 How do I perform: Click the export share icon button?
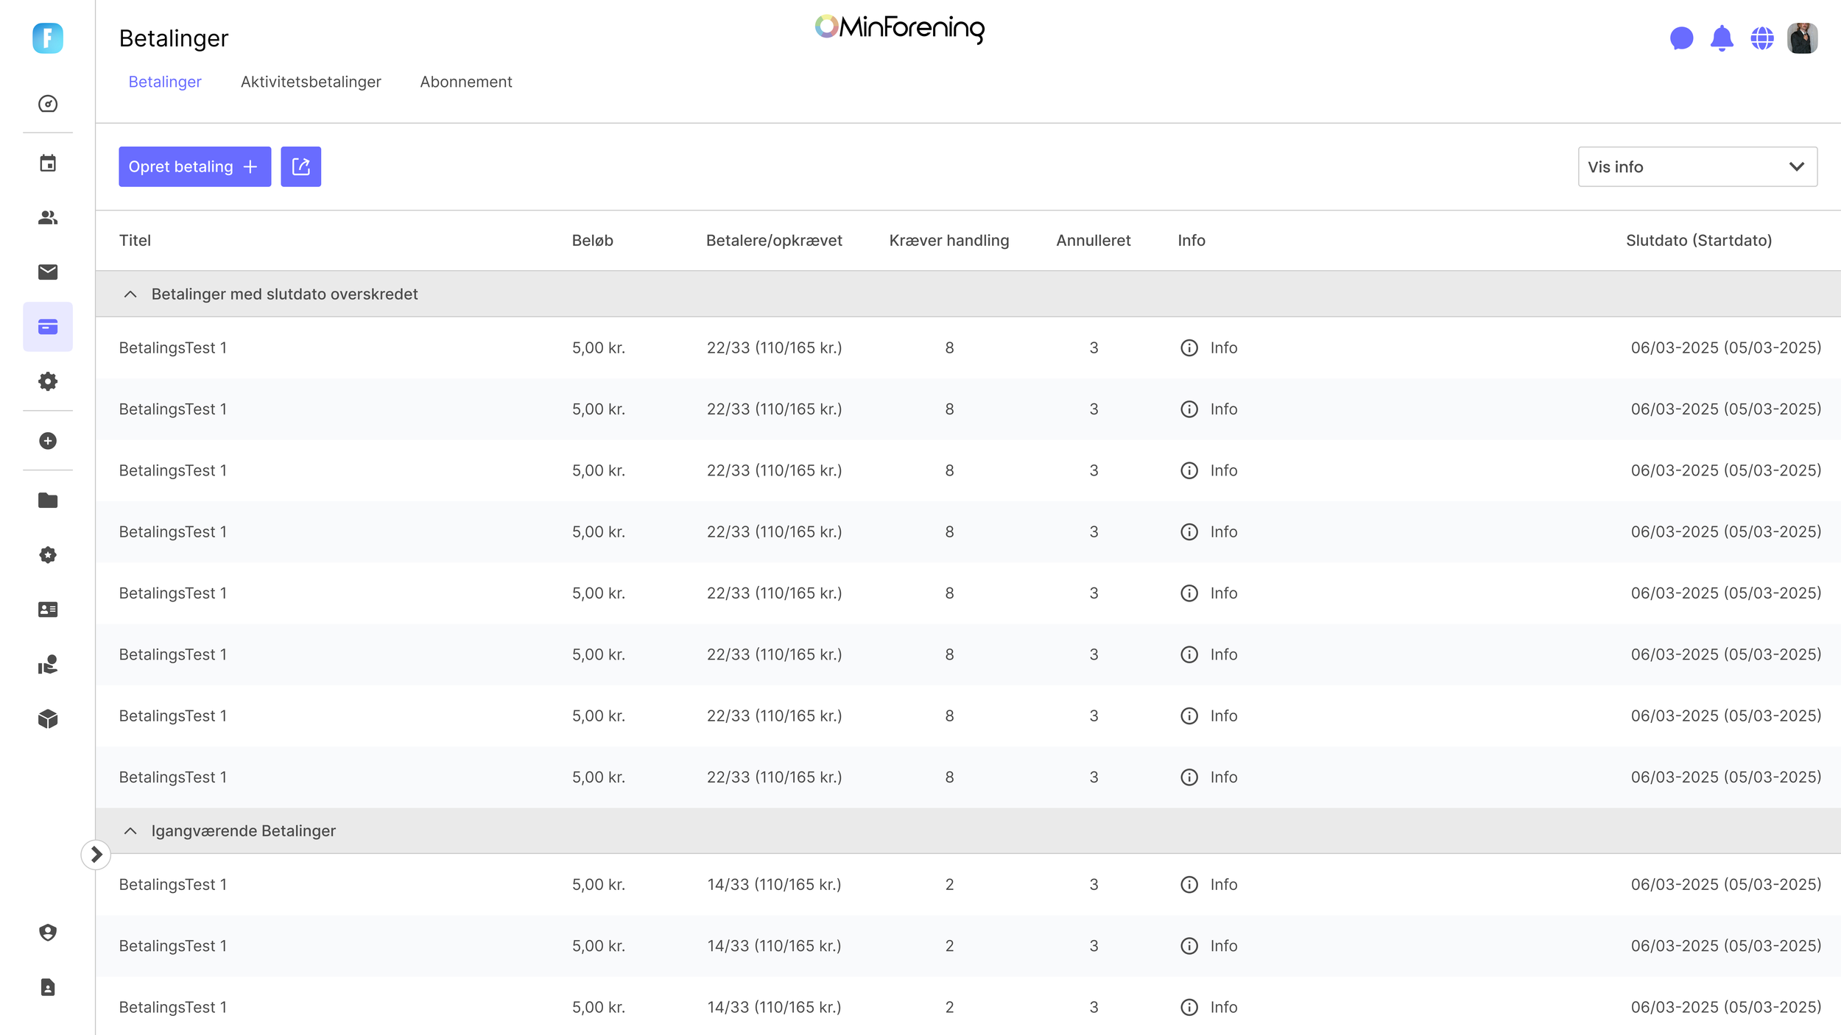pos(300,166)
